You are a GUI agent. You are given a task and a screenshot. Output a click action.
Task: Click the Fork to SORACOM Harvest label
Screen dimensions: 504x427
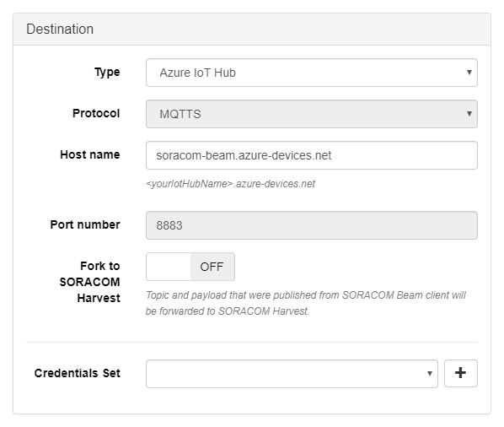click(x=90, y=282)
